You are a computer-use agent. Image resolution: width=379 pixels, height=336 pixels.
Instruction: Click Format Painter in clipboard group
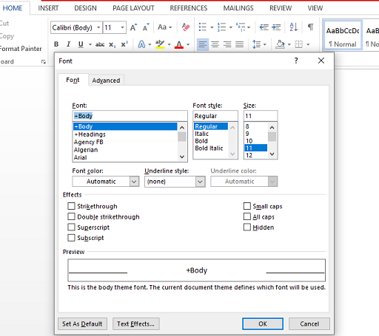pyautogui.click(x=21, y=49)
